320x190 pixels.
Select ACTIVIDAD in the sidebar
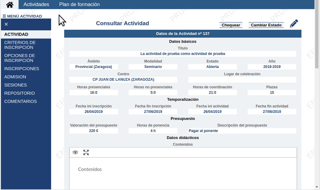point(26,34)
